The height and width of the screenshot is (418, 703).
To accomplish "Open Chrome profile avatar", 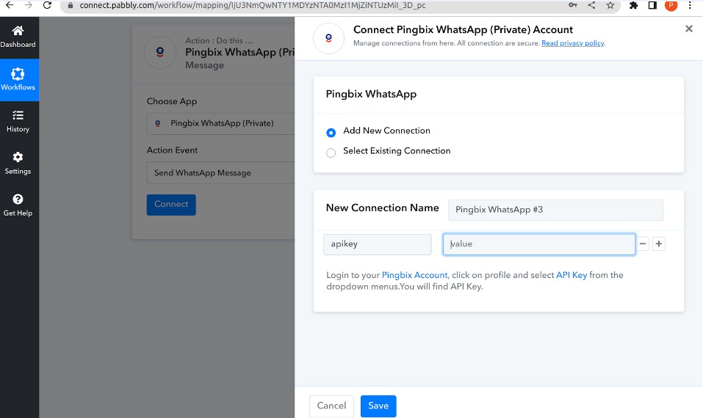I will click(671, 5).
